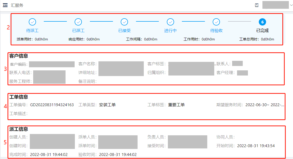Click work order number GD20220831194324163
The height and width of the screenshot is (159, 293).
[52, 105]
